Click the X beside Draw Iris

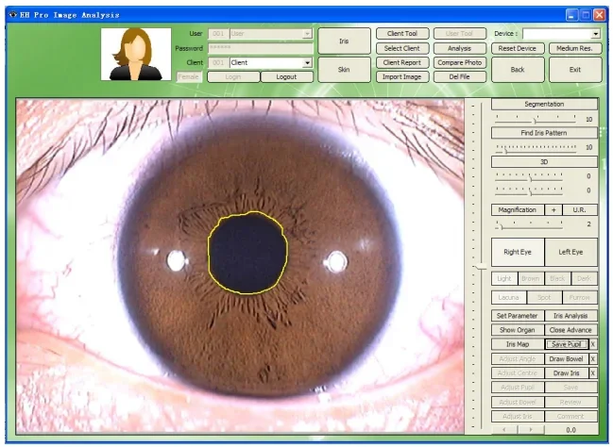593,373
